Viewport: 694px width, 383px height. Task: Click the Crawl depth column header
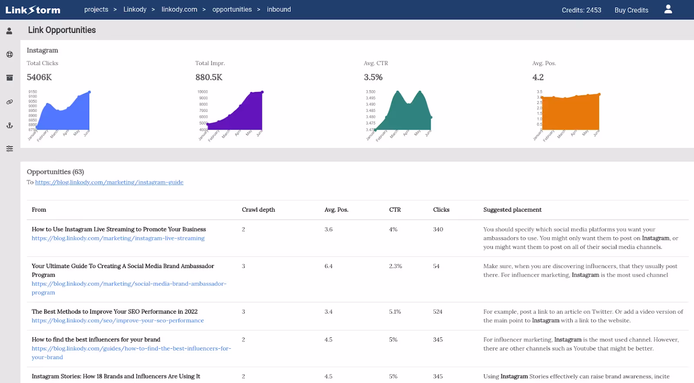[259, 210]
